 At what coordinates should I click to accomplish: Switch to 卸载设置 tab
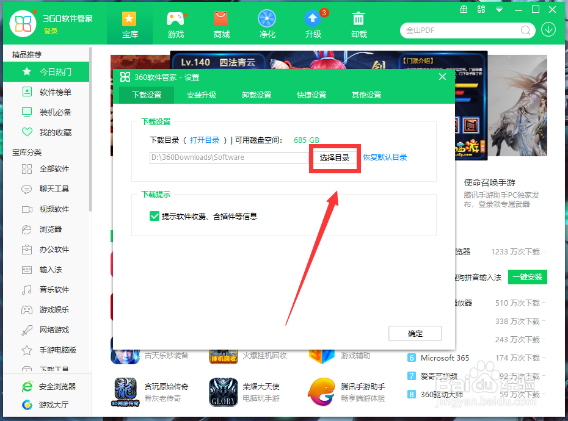tap(257, 95)
